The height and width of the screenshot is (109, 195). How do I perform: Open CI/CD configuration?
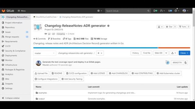coord(76,73)
